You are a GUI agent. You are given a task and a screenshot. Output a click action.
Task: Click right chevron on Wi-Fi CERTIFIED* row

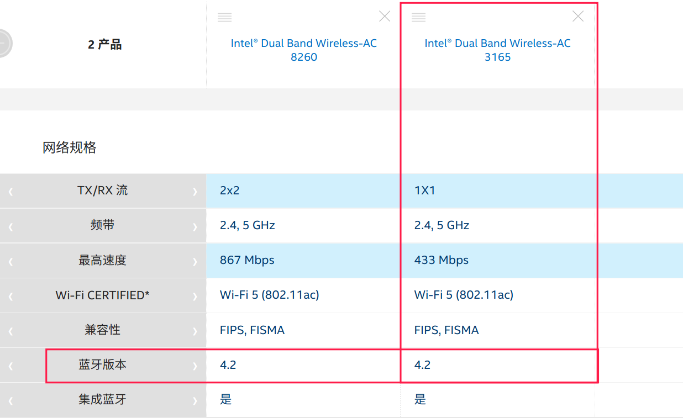pyautogui.click(x=195, y=297)
